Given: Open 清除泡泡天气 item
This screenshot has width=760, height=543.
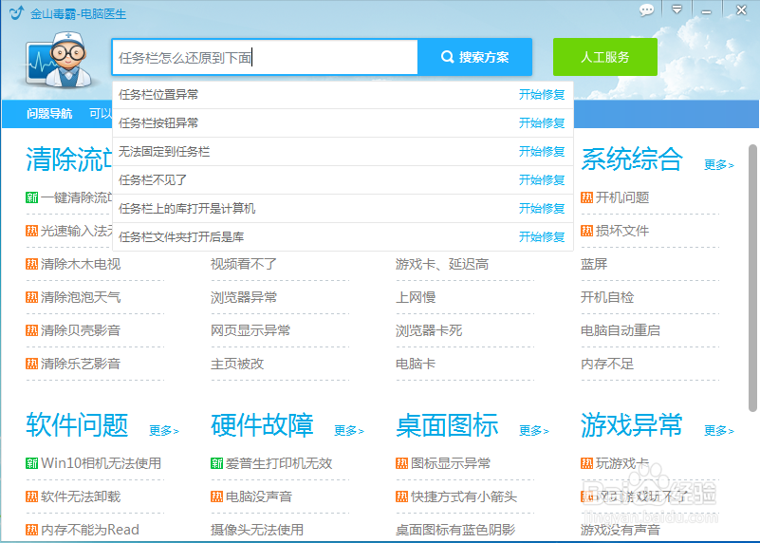Looking at the screenshot, I should (81, 297).
